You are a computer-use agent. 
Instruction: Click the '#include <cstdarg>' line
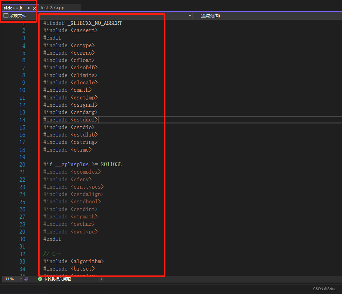pos(70,112)
